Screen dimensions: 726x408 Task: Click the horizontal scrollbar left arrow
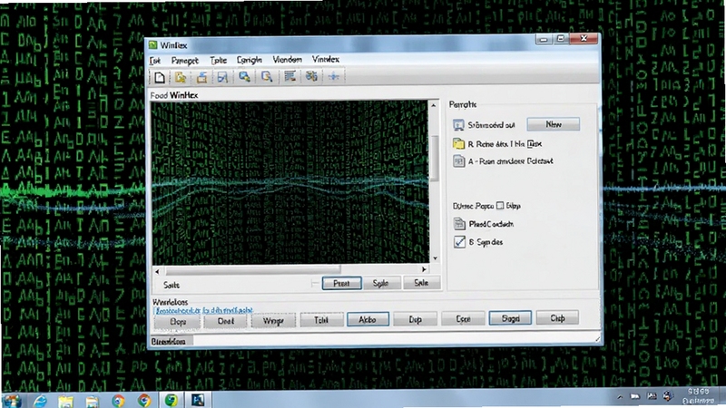[157, 271]
